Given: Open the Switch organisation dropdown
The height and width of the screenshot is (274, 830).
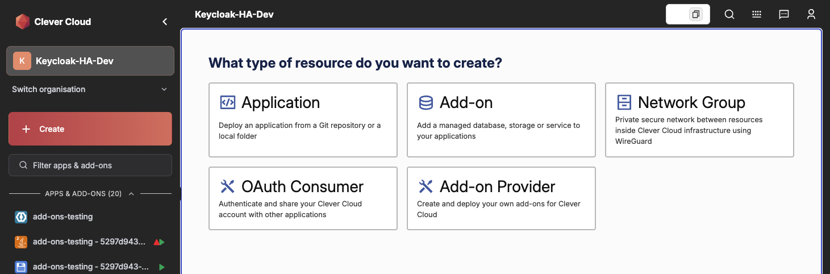Looking at the screenshot, I should click(90, 89).
